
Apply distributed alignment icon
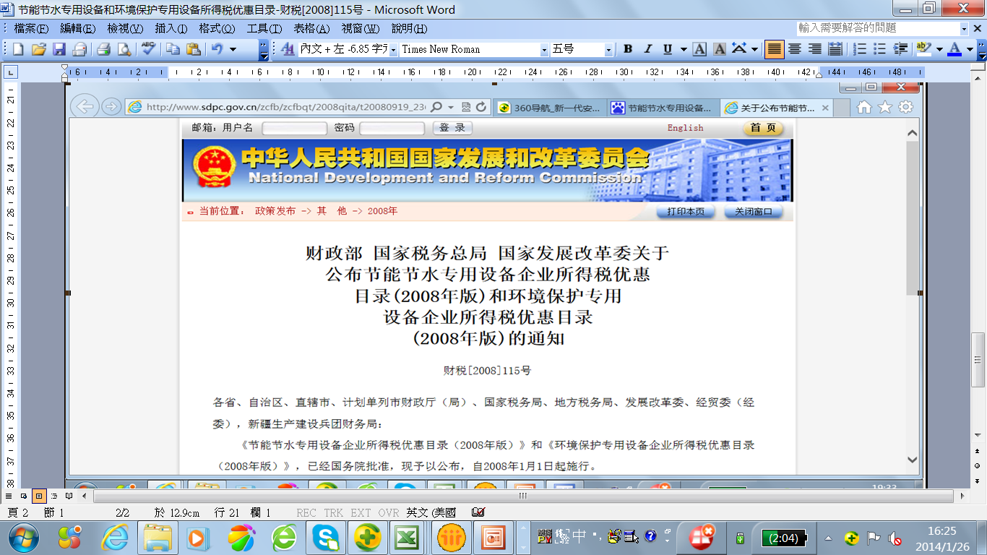[835, 49]
